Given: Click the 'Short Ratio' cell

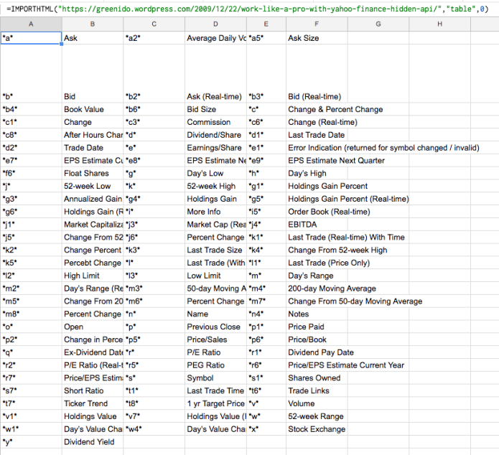Looking at the screenshot, I should [x=93, y=390].
